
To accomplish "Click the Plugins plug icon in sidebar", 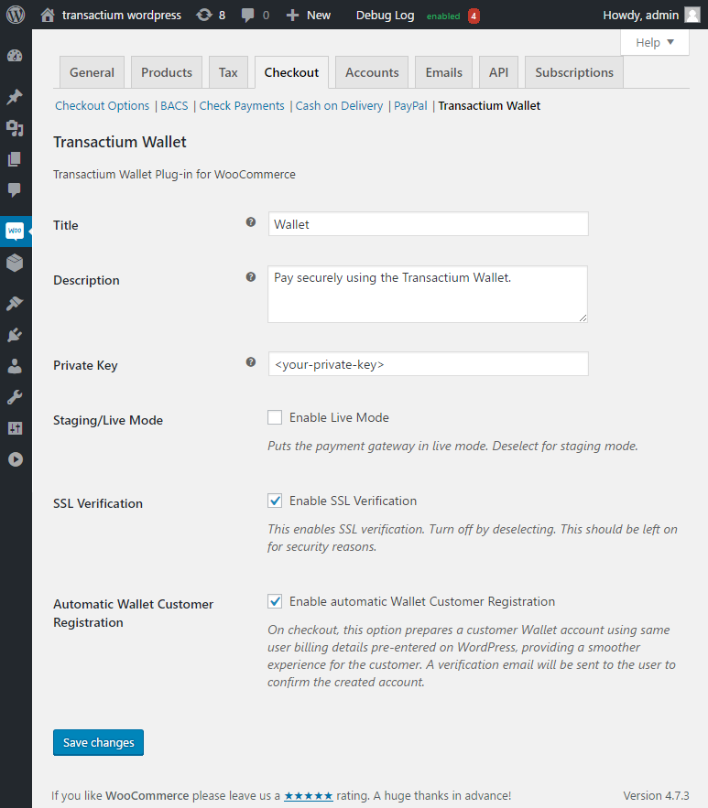I will (15, 335).
